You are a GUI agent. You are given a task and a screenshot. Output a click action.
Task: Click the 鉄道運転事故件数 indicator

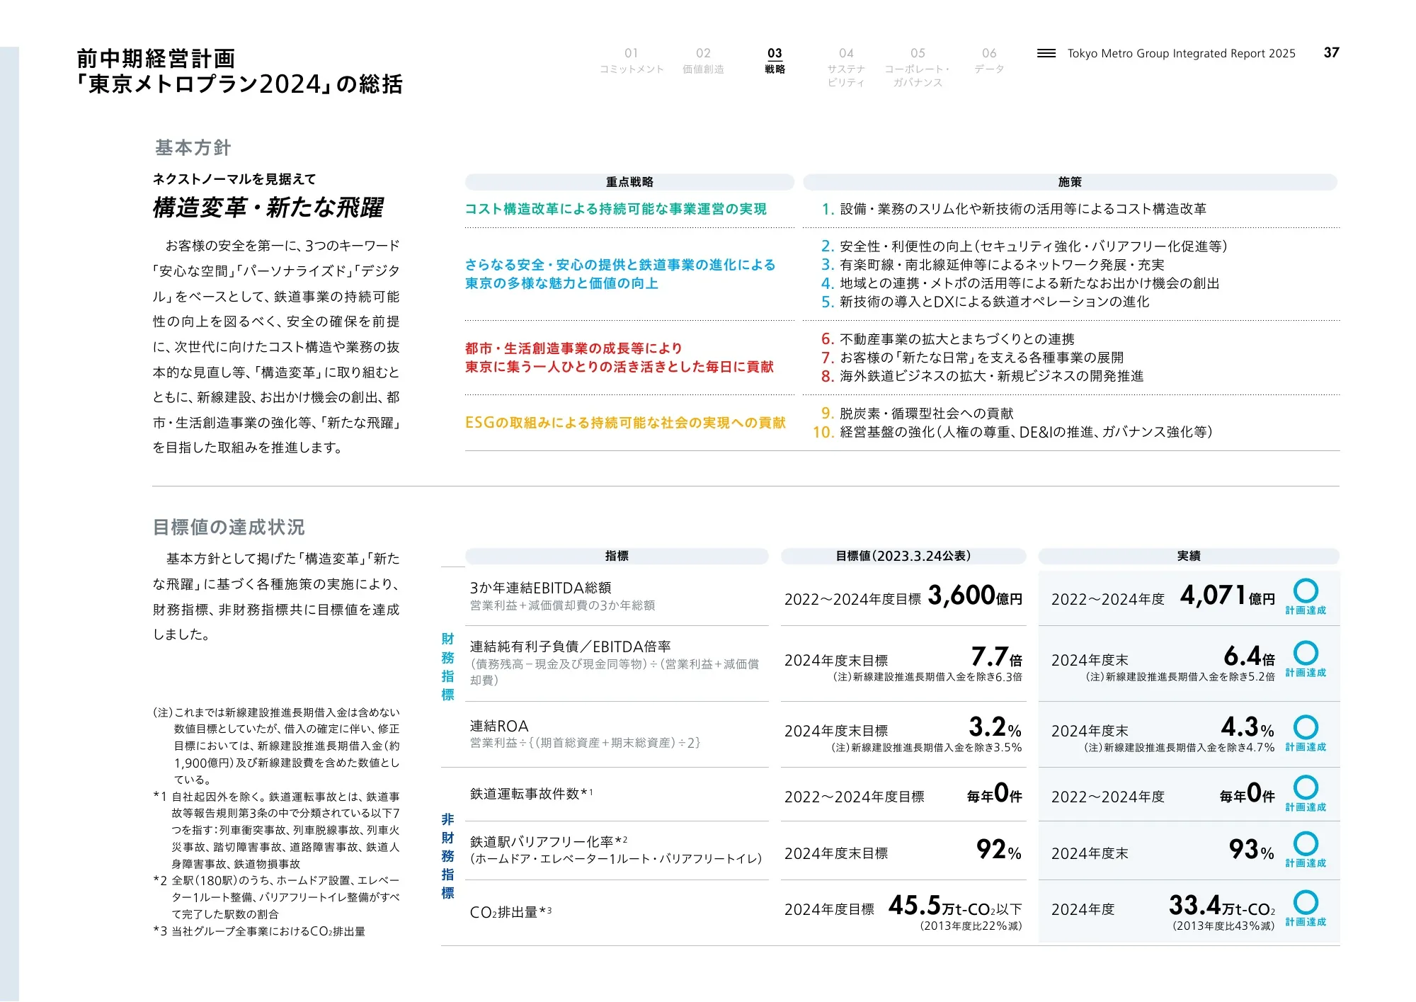point(531,794)
